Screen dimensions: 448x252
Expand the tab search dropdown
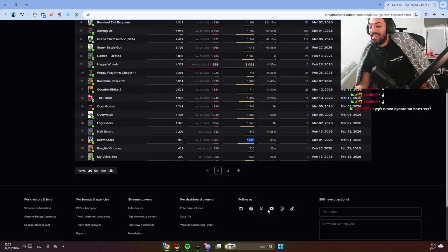(443, 5)
